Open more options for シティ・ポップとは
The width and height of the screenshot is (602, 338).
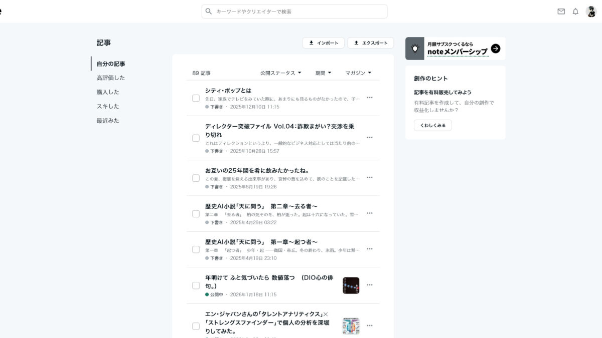coord(370,98)
